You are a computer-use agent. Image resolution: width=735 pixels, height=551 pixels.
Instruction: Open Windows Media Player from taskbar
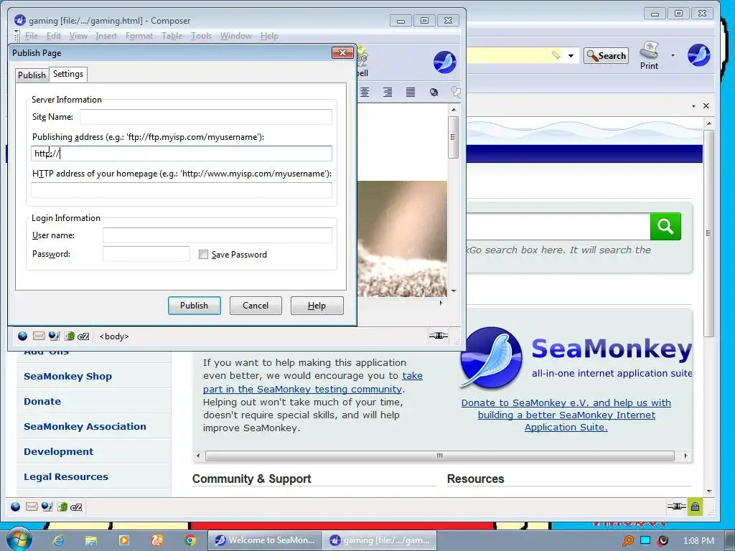123,541
